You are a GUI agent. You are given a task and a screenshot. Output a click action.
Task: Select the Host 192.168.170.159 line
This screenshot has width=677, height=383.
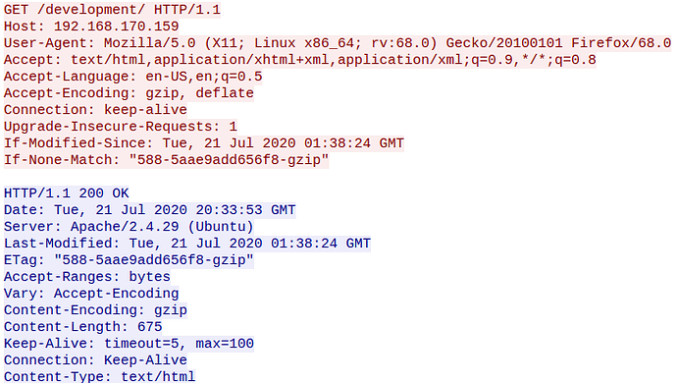(x=91, y=27)
